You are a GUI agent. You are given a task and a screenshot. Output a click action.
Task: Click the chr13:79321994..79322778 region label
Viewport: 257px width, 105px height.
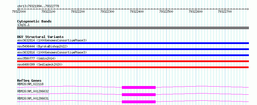point(38,6)
